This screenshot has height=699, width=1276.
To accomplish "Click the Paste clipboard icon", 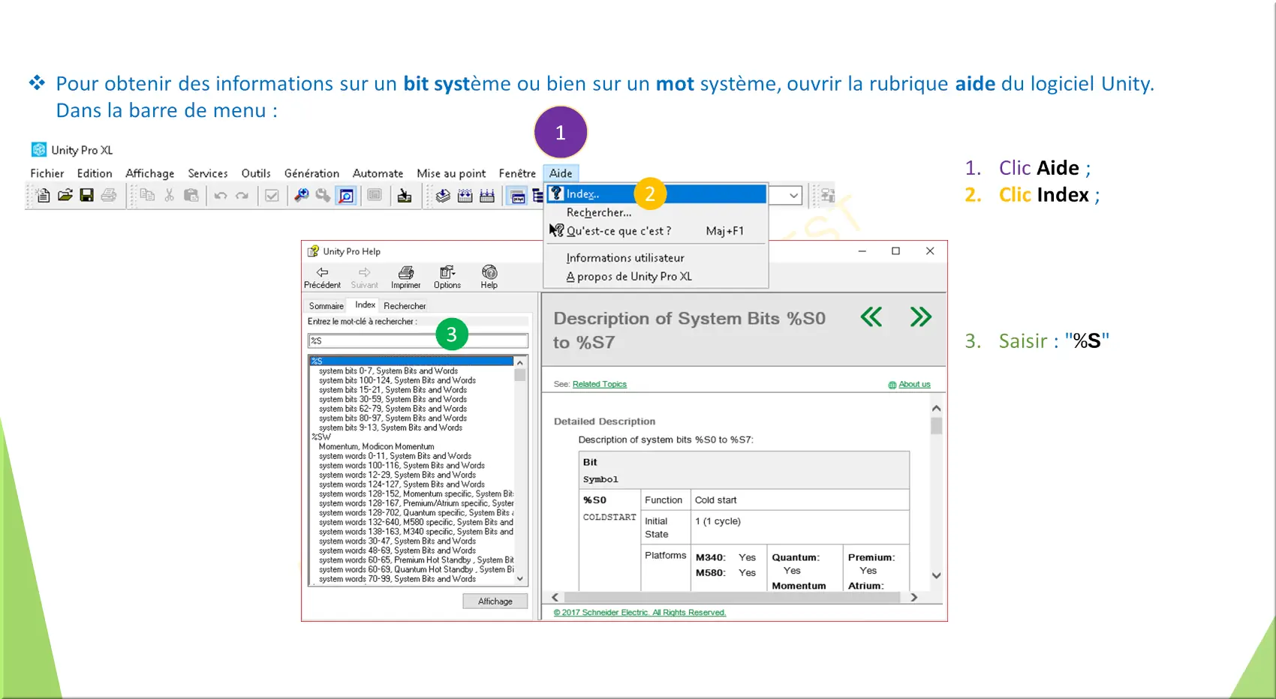I will pos(191,196).
